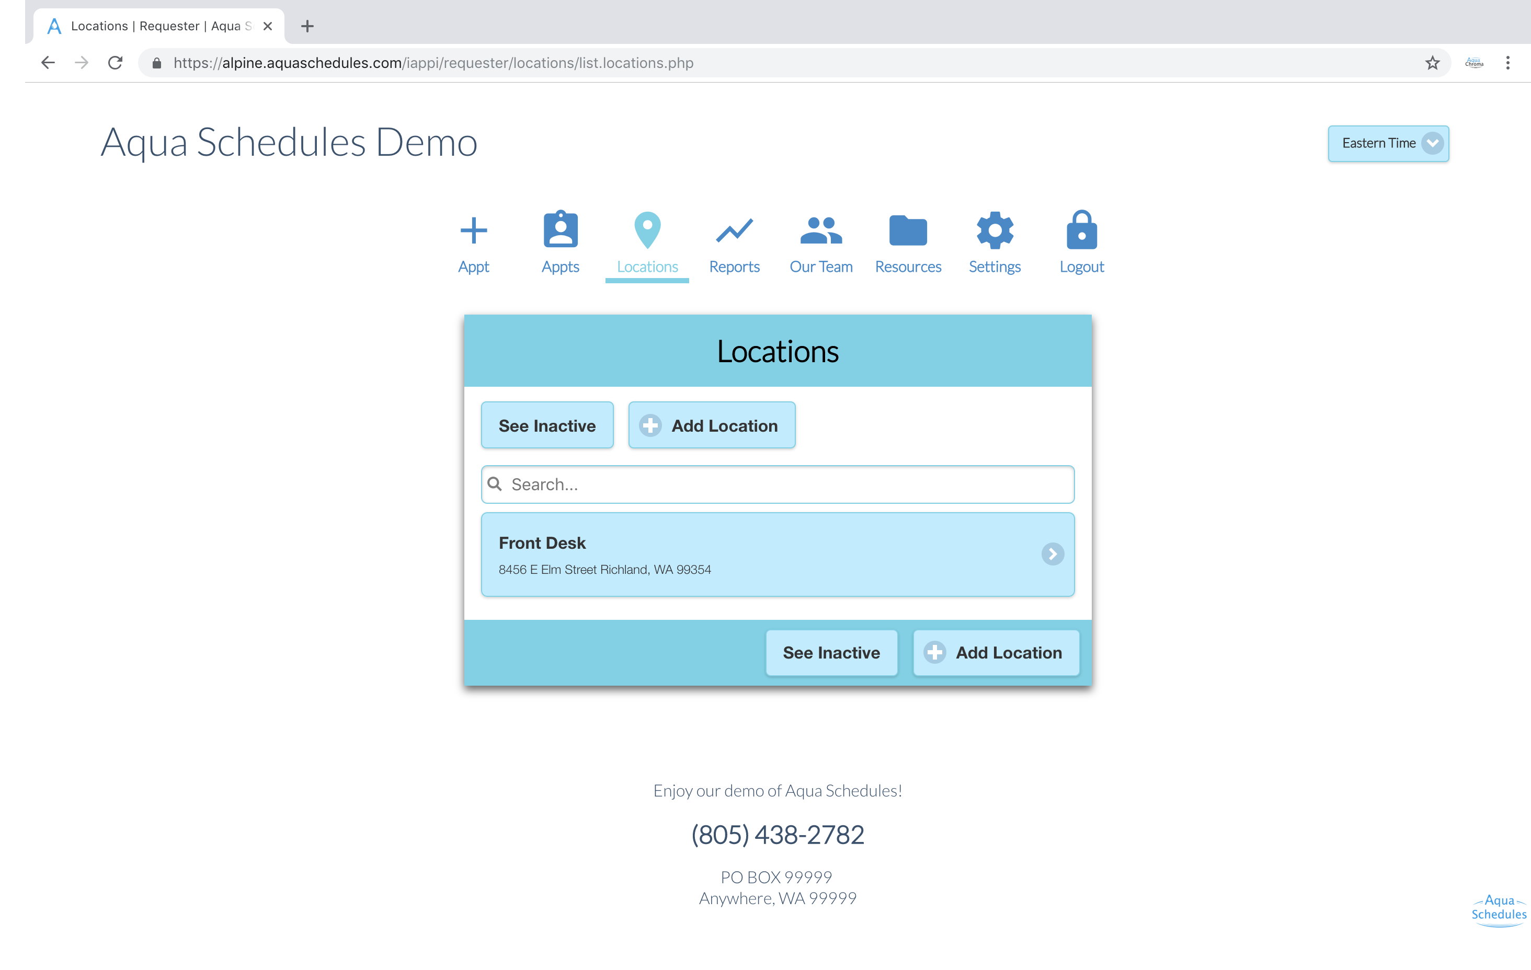Image resolution: width=1531 pixels, height=970 pixels.
Task: Go to the Resources menu label
Action: pyautogui.click(x=908, y=267)
